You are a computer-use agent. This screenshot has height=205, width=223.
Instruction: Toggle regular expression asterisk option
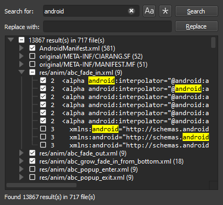[x=165, y=11]
